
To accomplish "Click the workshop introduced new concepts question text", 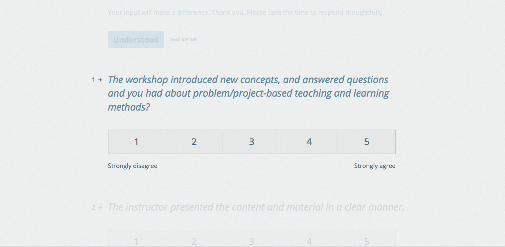I will (x=248, y=93).
